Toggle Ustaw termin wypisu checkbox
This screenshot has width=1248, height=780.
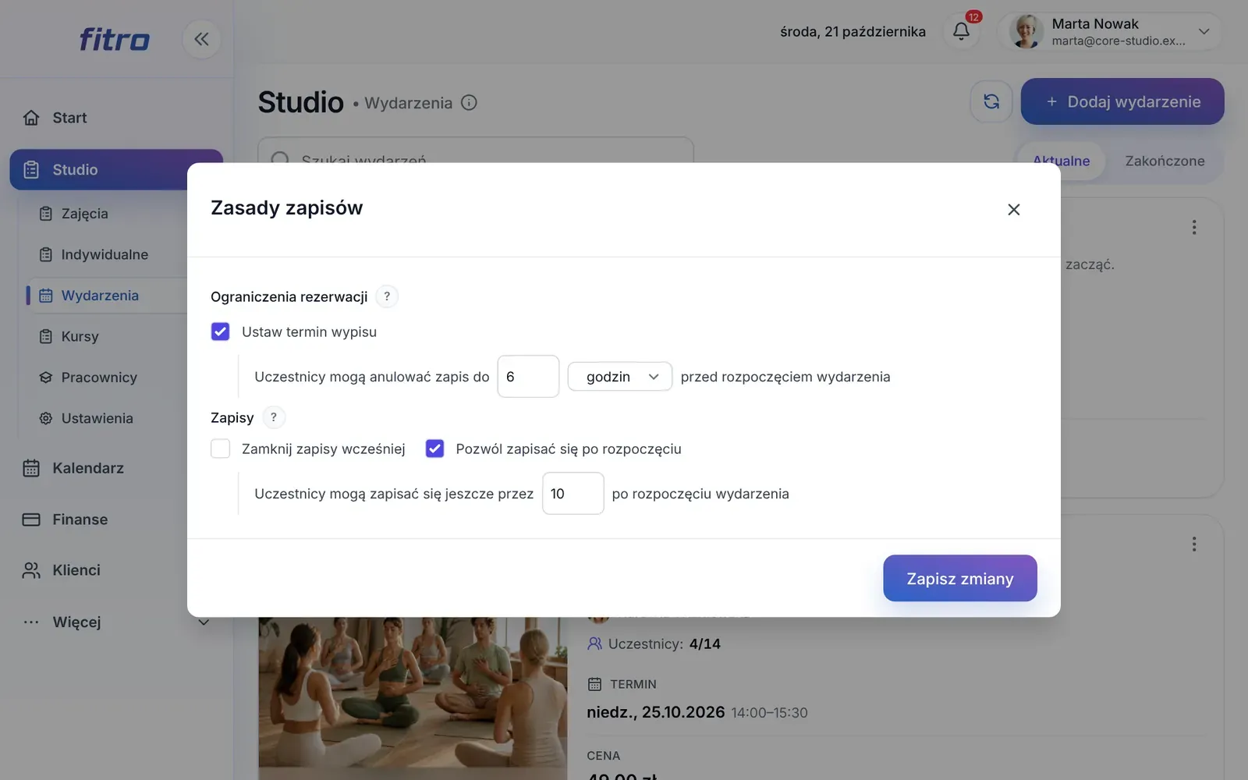pos(221,331)
